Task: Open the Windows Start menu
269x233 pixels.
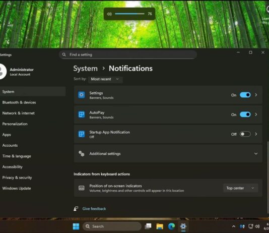Action: point(76,226)
